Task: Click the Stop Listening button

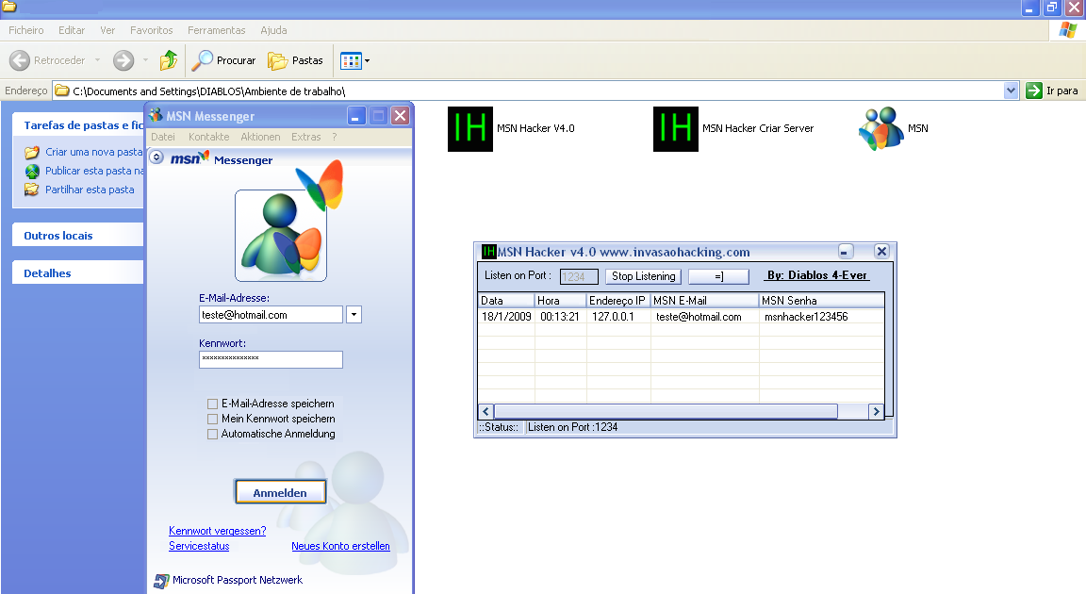Action: click(644, 277)
